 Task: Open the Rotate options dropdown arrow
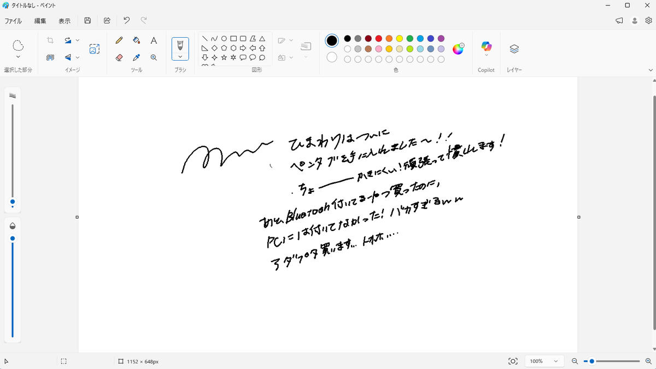78,40
